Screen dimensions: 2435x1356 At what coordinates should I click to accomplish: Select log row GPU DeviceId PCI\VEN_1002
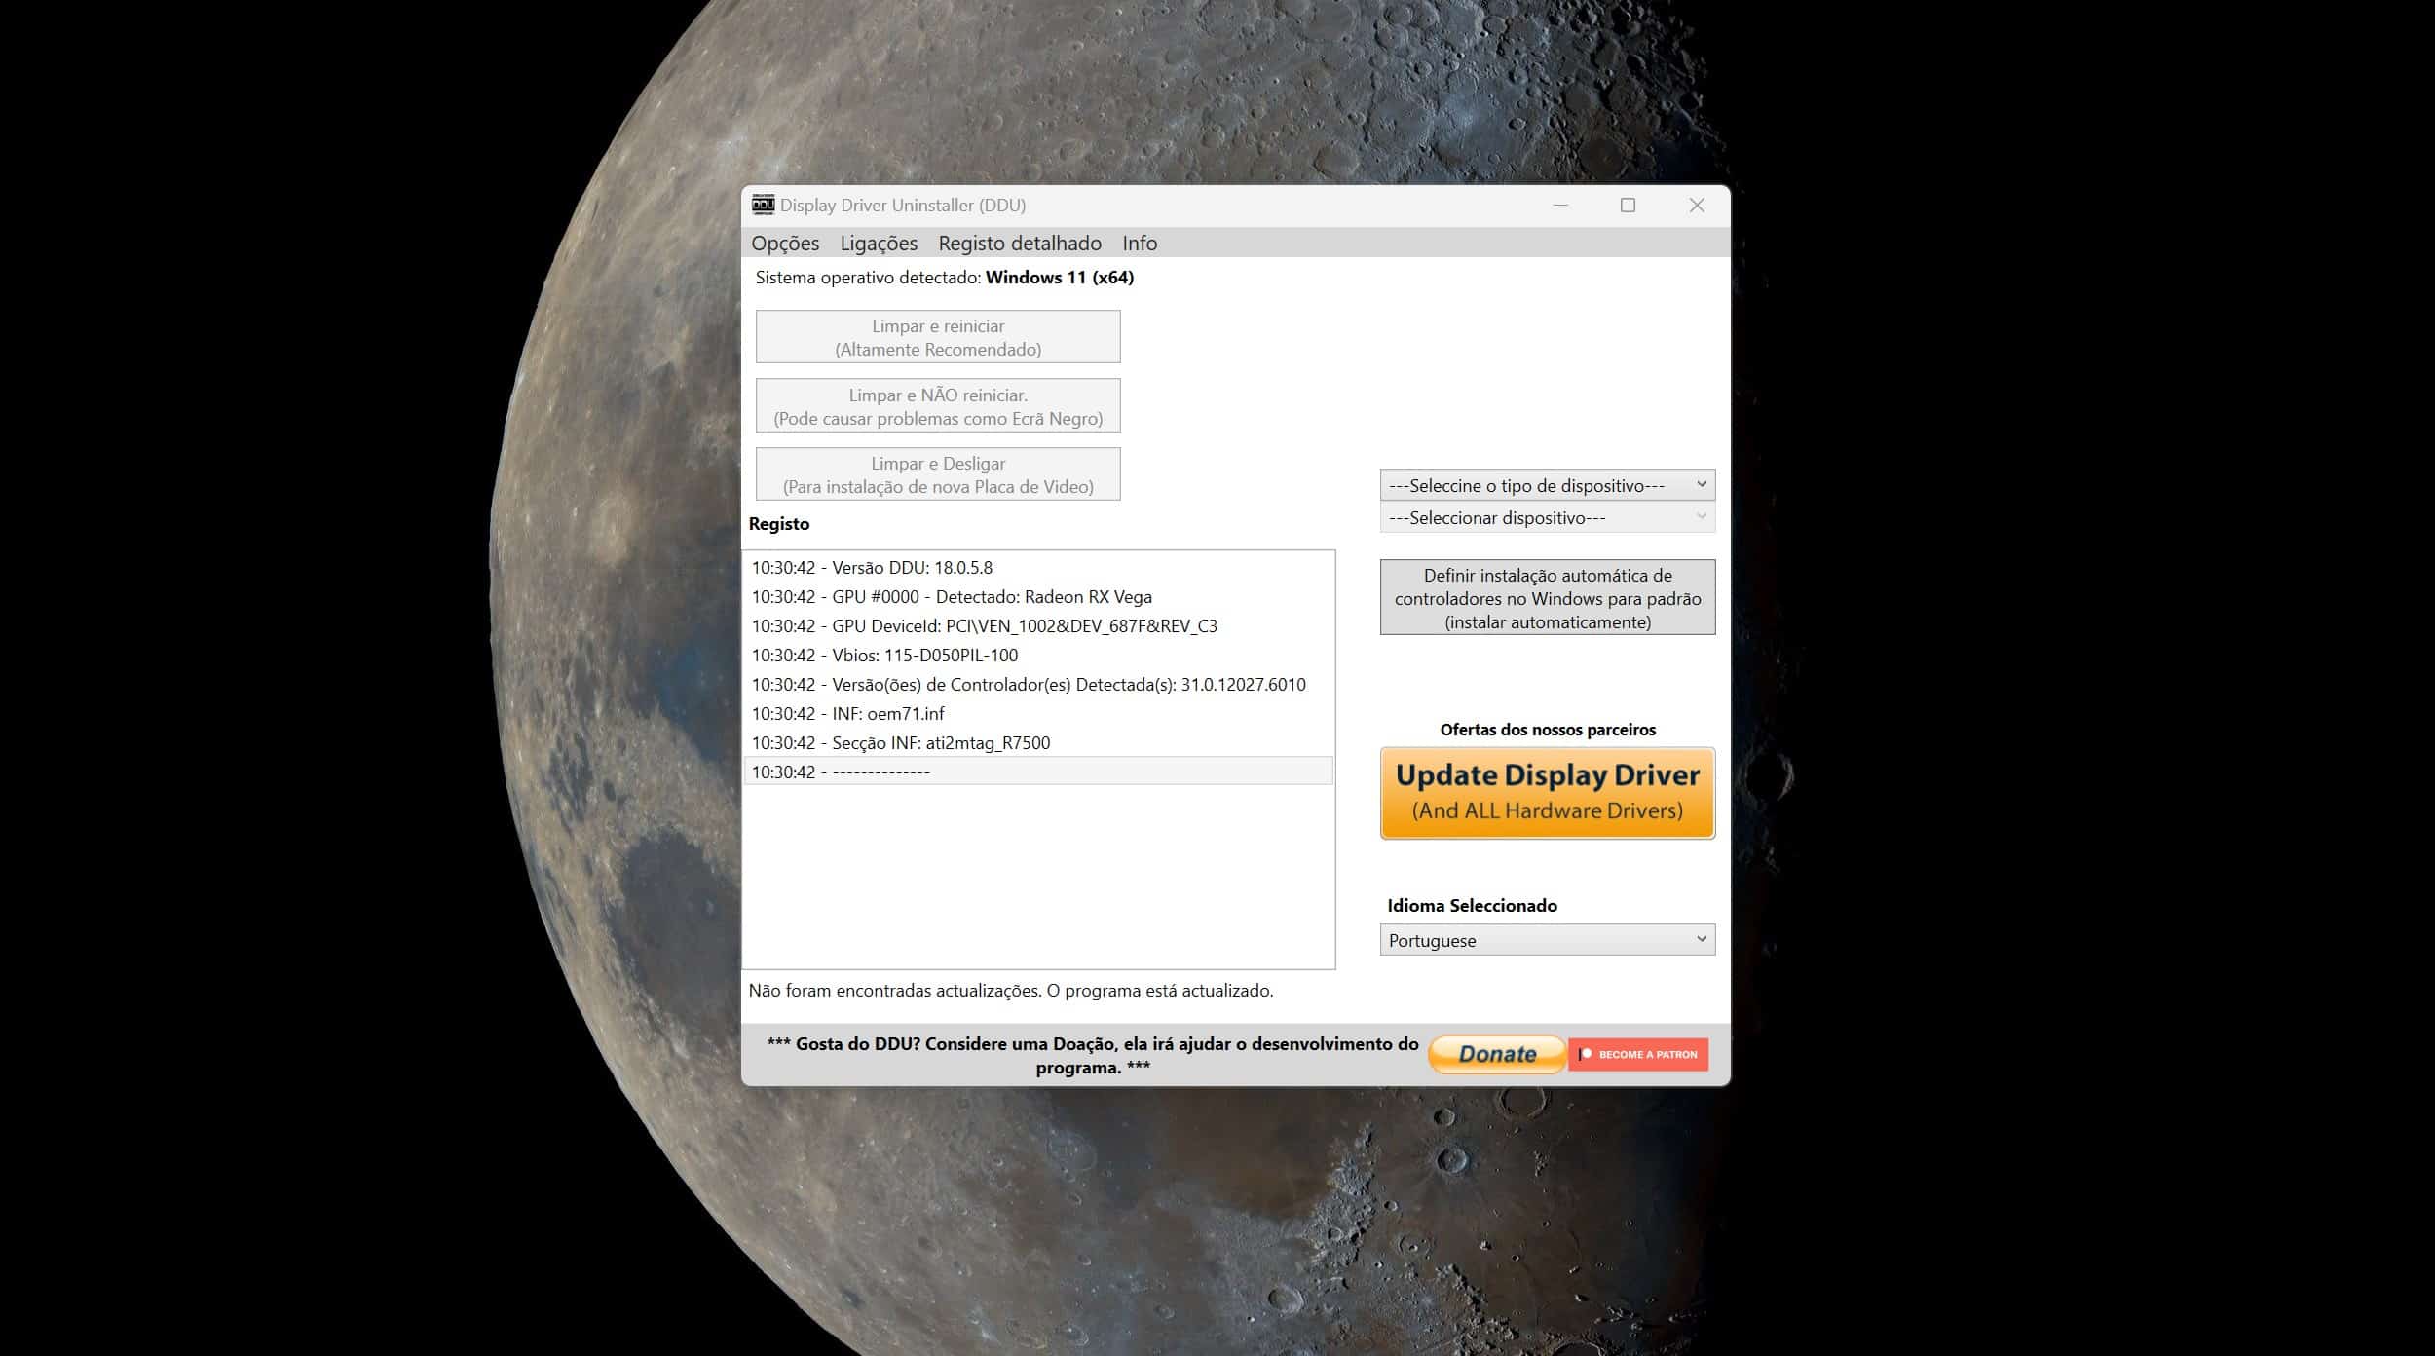pos(1038,625)
